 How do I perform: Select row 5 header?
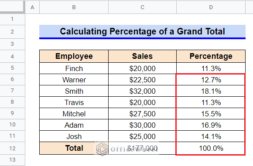click(x=12, y=68)
